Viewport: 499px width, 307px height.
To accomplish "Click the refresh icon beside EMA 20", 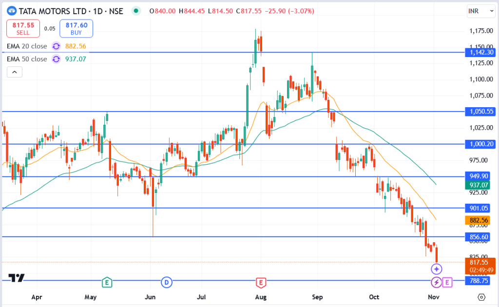I will point(56,46).
